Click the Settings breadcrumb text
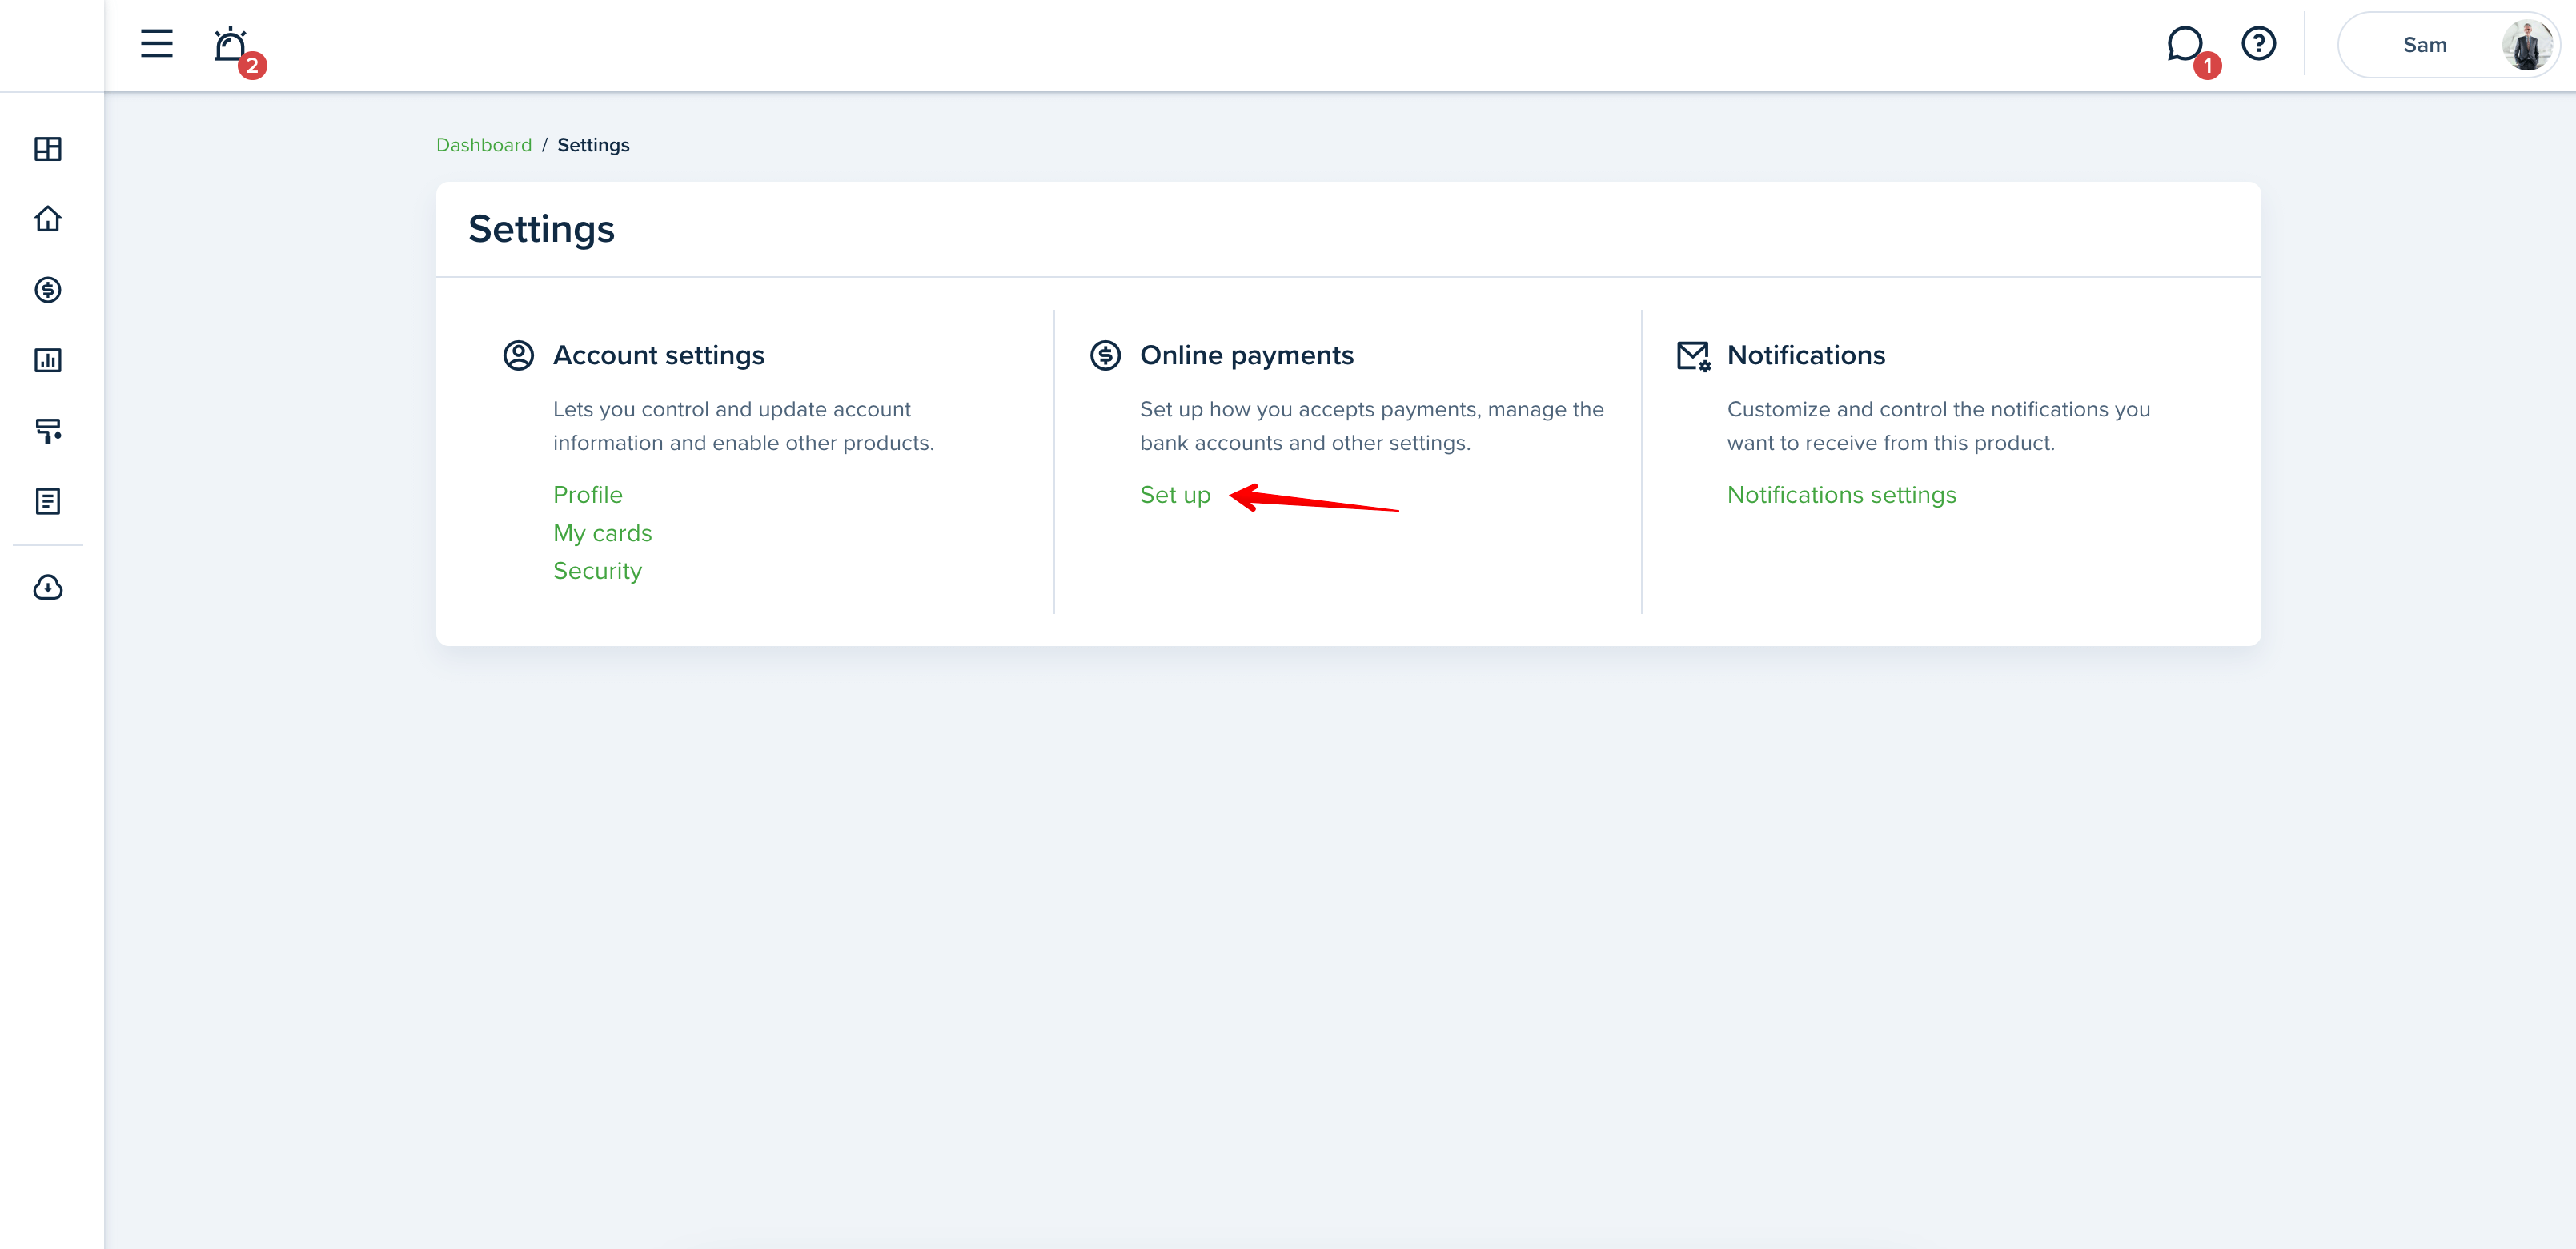This screenshot has height=1249, width=2576. (593, 145)
